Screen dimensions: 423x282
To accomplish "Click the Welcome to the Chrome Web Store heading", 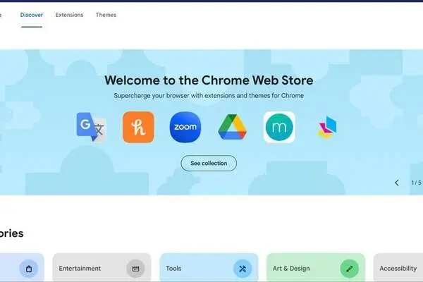I will (x=209, y=80).
